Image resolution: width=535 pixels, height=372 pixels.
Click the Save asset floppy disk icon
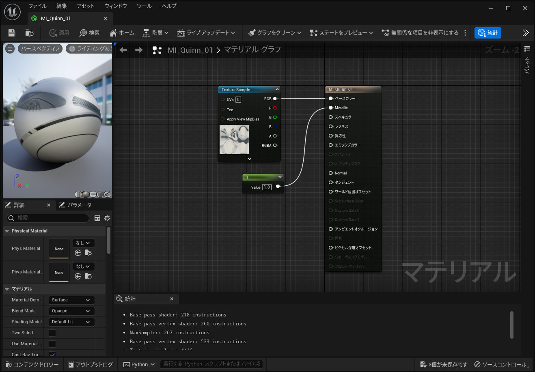(x=12, y=33)
